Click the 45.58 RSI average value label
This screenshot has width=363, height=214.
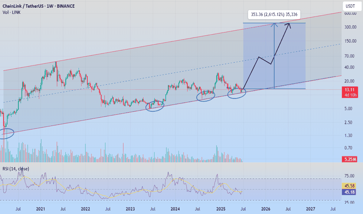pos(349,186)
